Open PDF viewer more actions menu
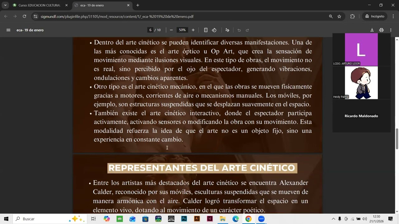The width and height of the screenshot is (399, 224). [391, 30]
